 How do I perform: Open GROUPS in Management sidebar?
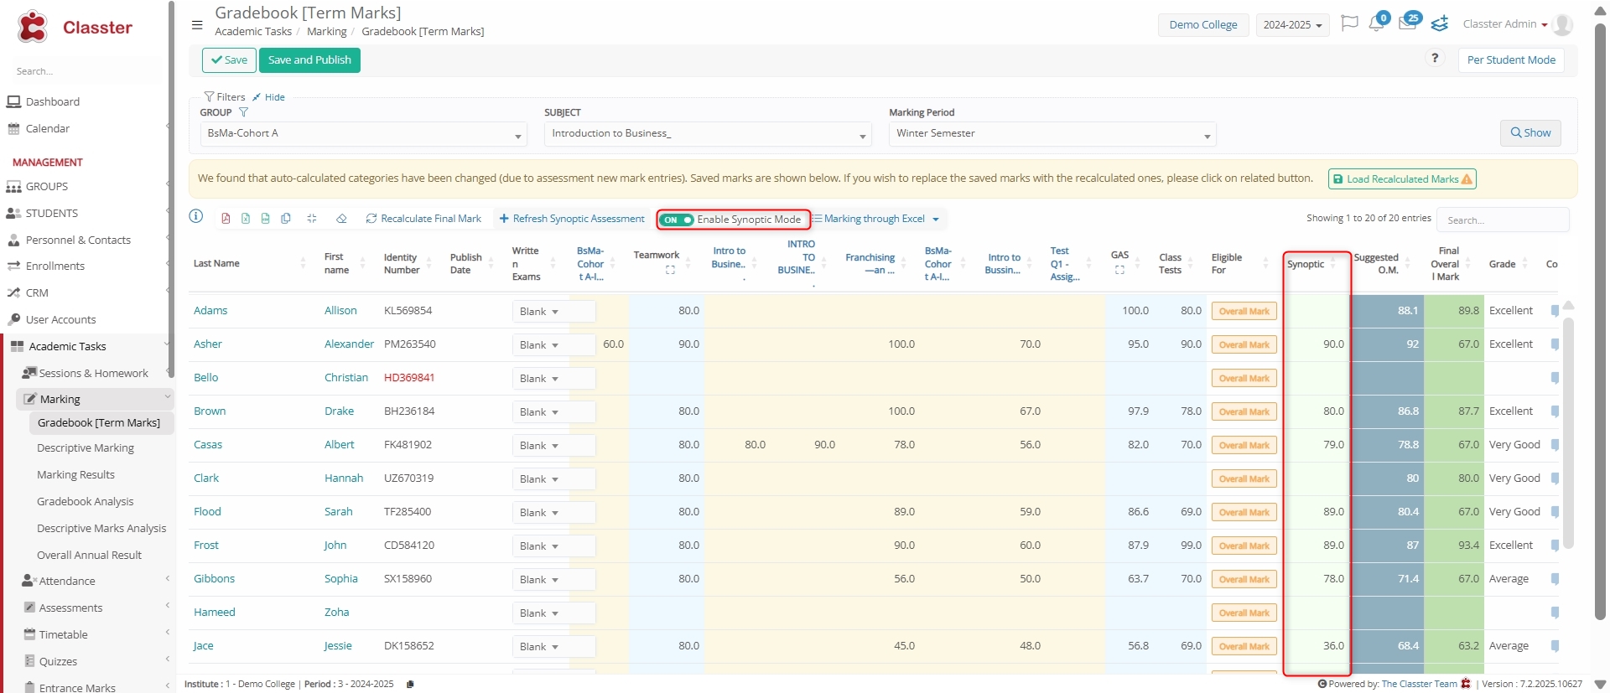click(46, 186)
